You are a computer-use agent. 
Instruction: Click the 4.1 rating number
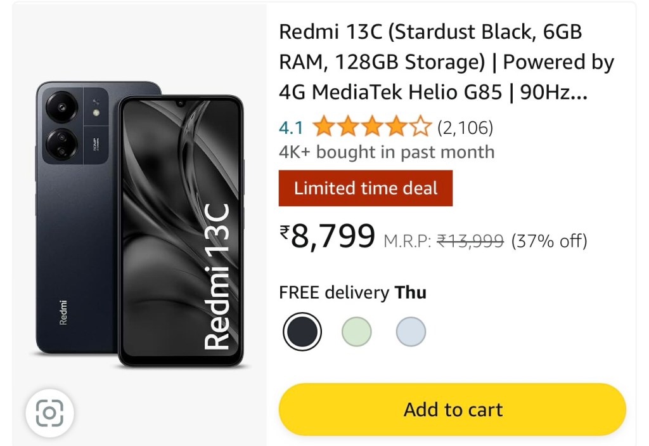[x=291, y=128]
